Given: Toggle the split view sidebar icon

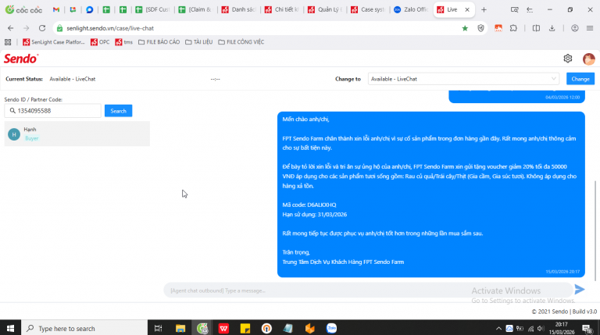Looking at the screenshot, I should (x=536, y=28).
